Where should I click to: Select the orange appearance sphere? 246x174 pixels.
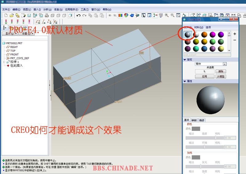[204, 34]
